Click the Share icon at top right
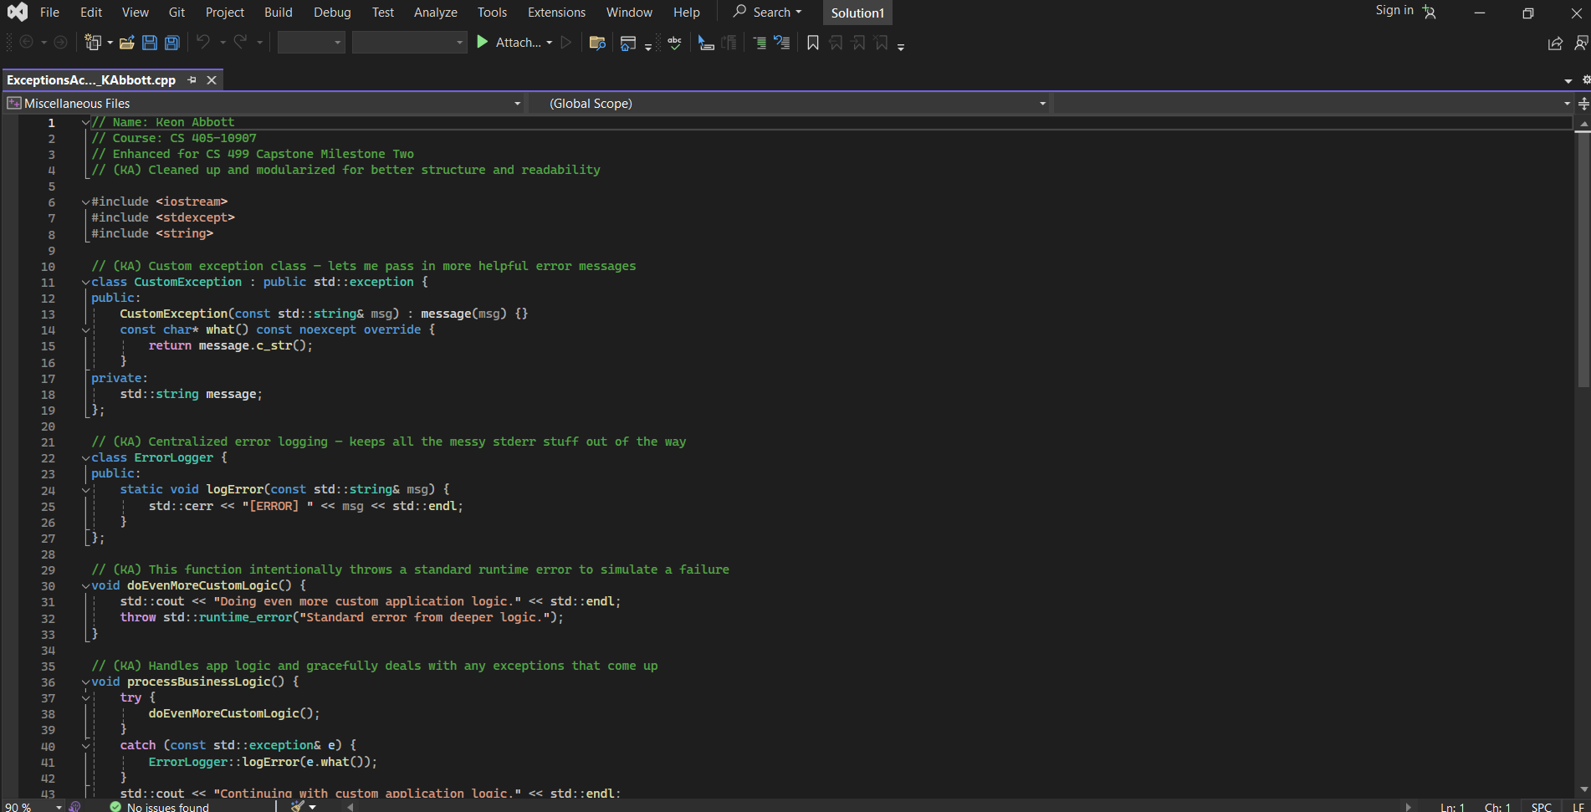 click(x=1555, y=43)
